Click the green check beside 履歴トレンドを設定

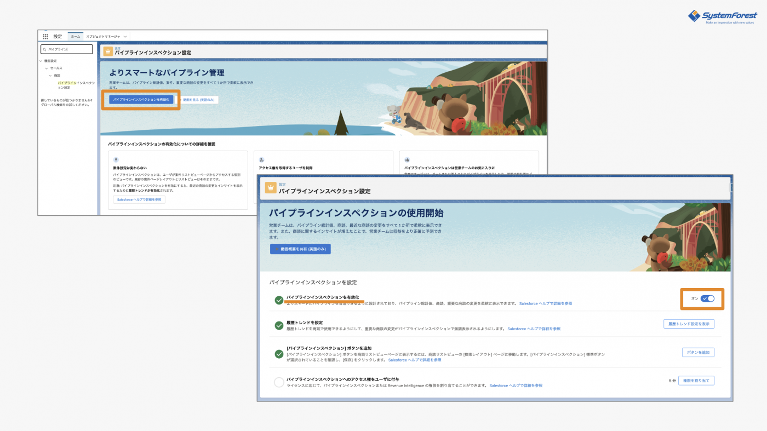[x=279, y=325]
